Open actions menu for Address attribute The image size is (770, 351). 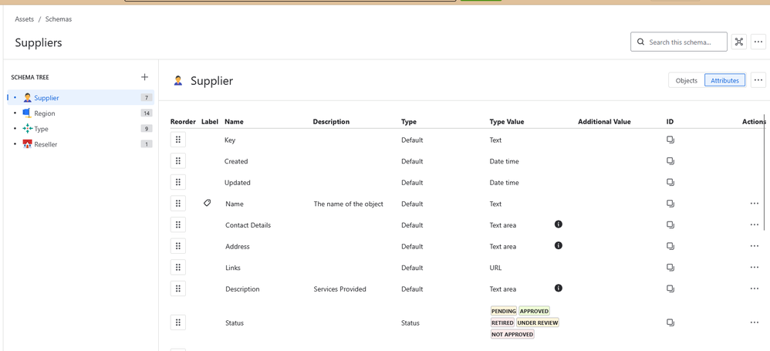[x=755, y=246]
